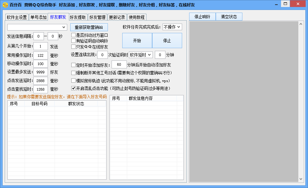Click the app logo icon in title bar
Viewport: 308px width, 188px height.
(5, 5)
